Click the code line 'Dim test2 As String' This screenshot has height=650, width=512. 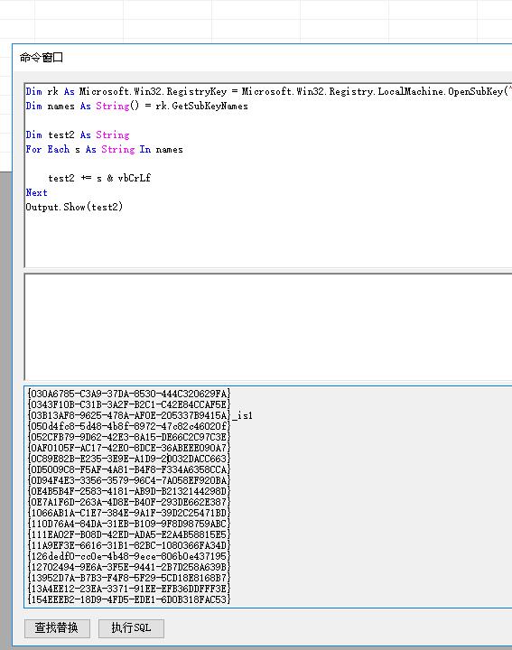coord(78,135)
